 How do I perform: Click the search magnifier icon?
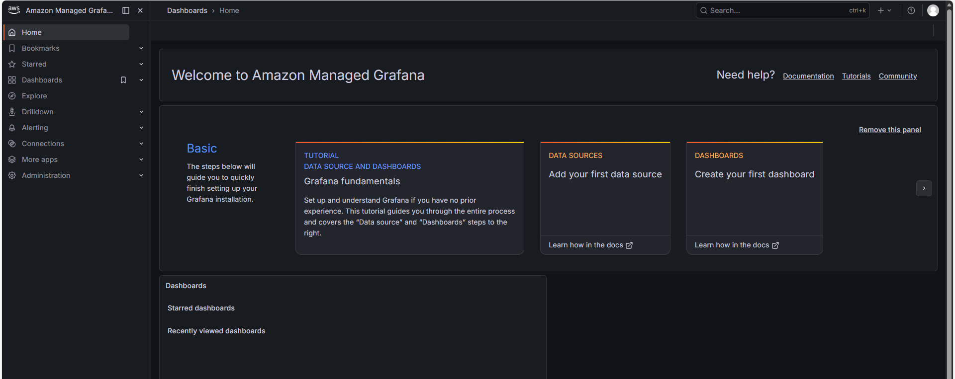[704, 10]
